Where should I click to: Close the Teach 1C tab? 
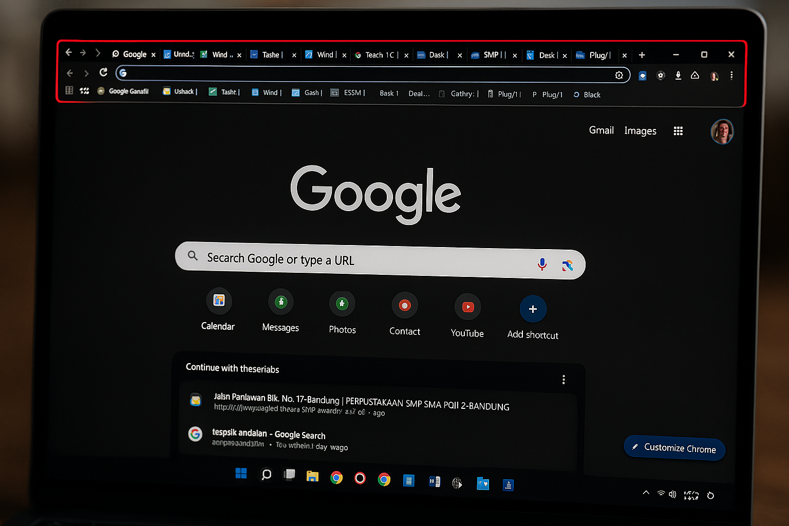[406, 55]
